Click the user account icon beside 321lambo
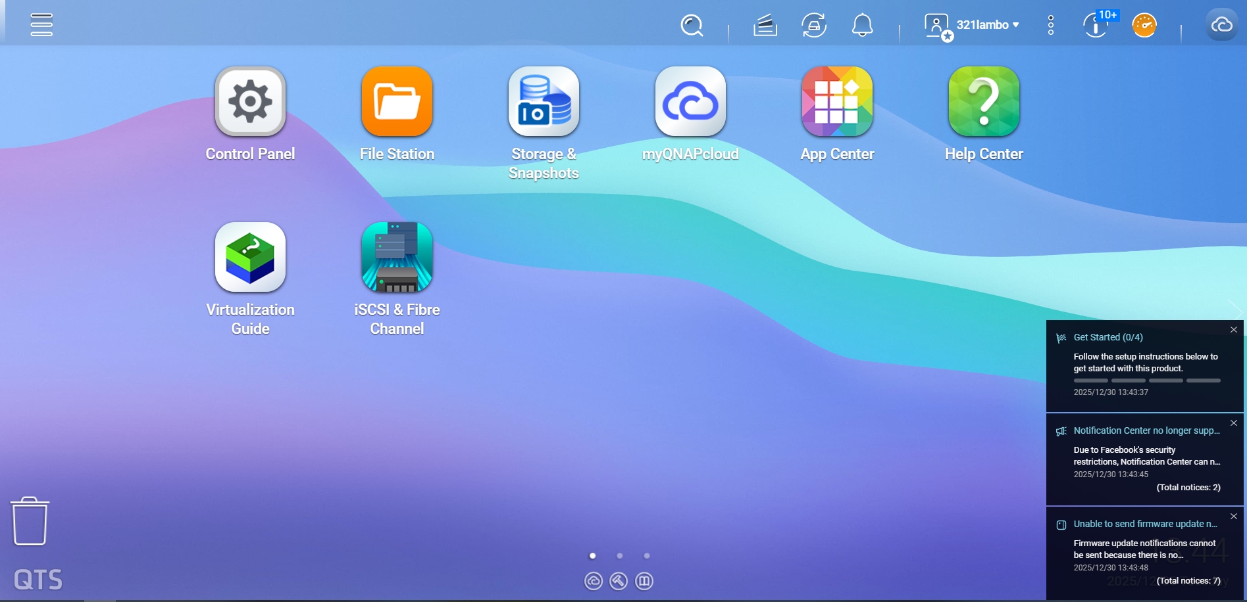1247x602 pixels. [x=938, y=27]
